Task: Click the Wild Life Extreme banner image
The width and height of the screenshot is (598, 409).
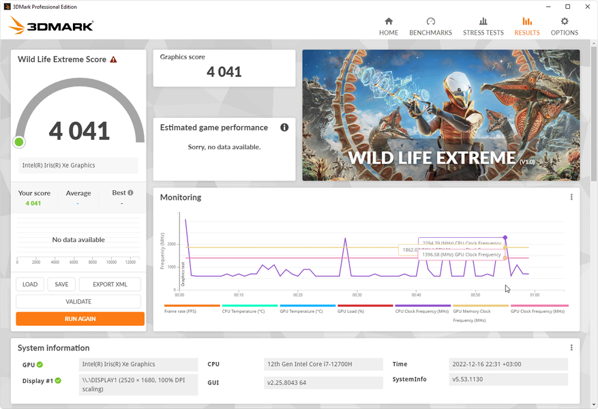Action: [x=441, y=115]
